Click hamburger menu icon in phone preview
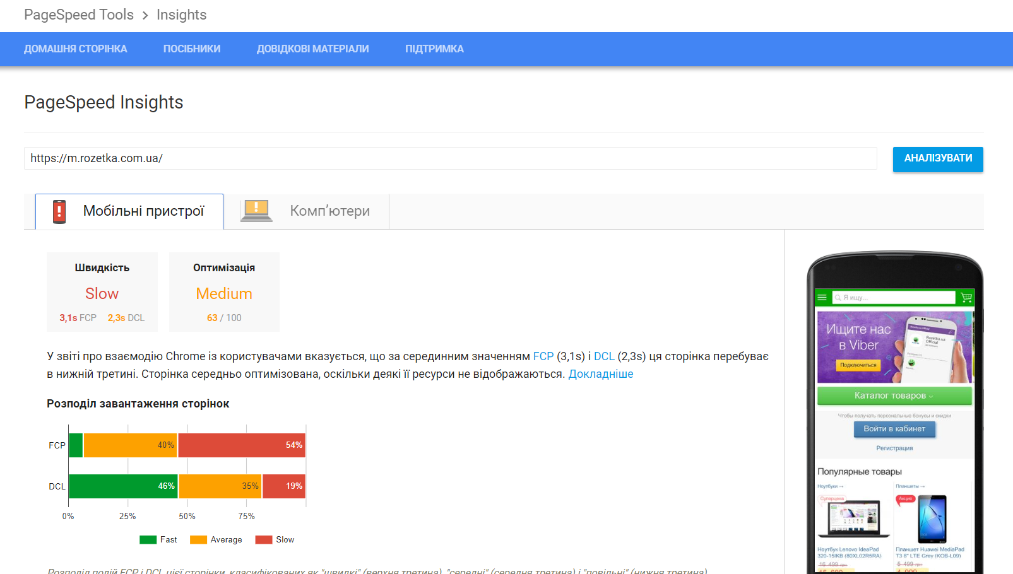 (x=822, y=297)
